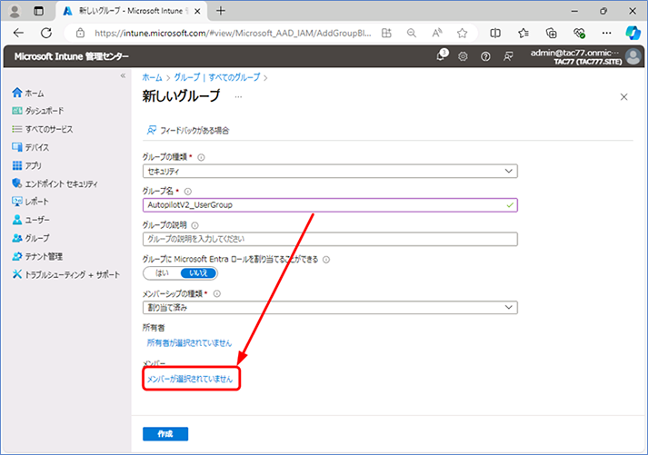Screen dimensions: 648x455
Task: Add page to favorites star
Action: (x=462, y=33)
